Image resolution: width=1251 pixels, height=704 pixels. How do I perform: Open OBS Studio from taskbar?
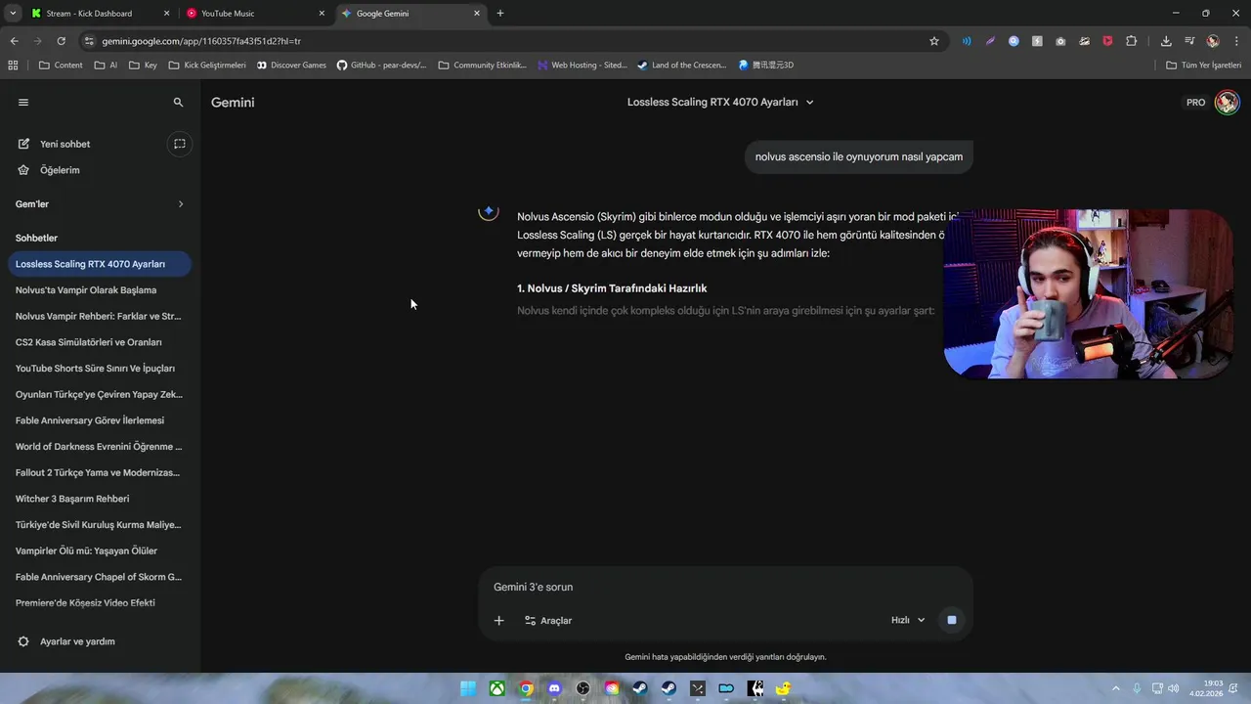pyautogui.click(x=583, y=688)
